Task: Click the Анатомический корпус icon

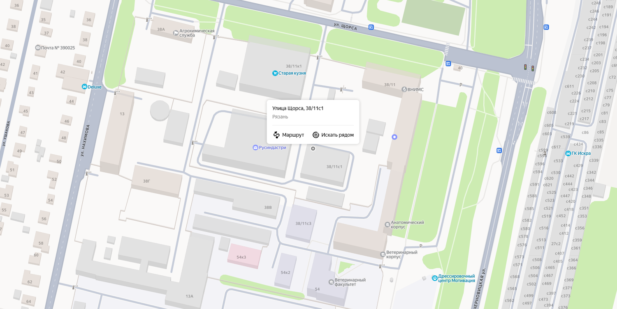Action: [x=387, y=224]
